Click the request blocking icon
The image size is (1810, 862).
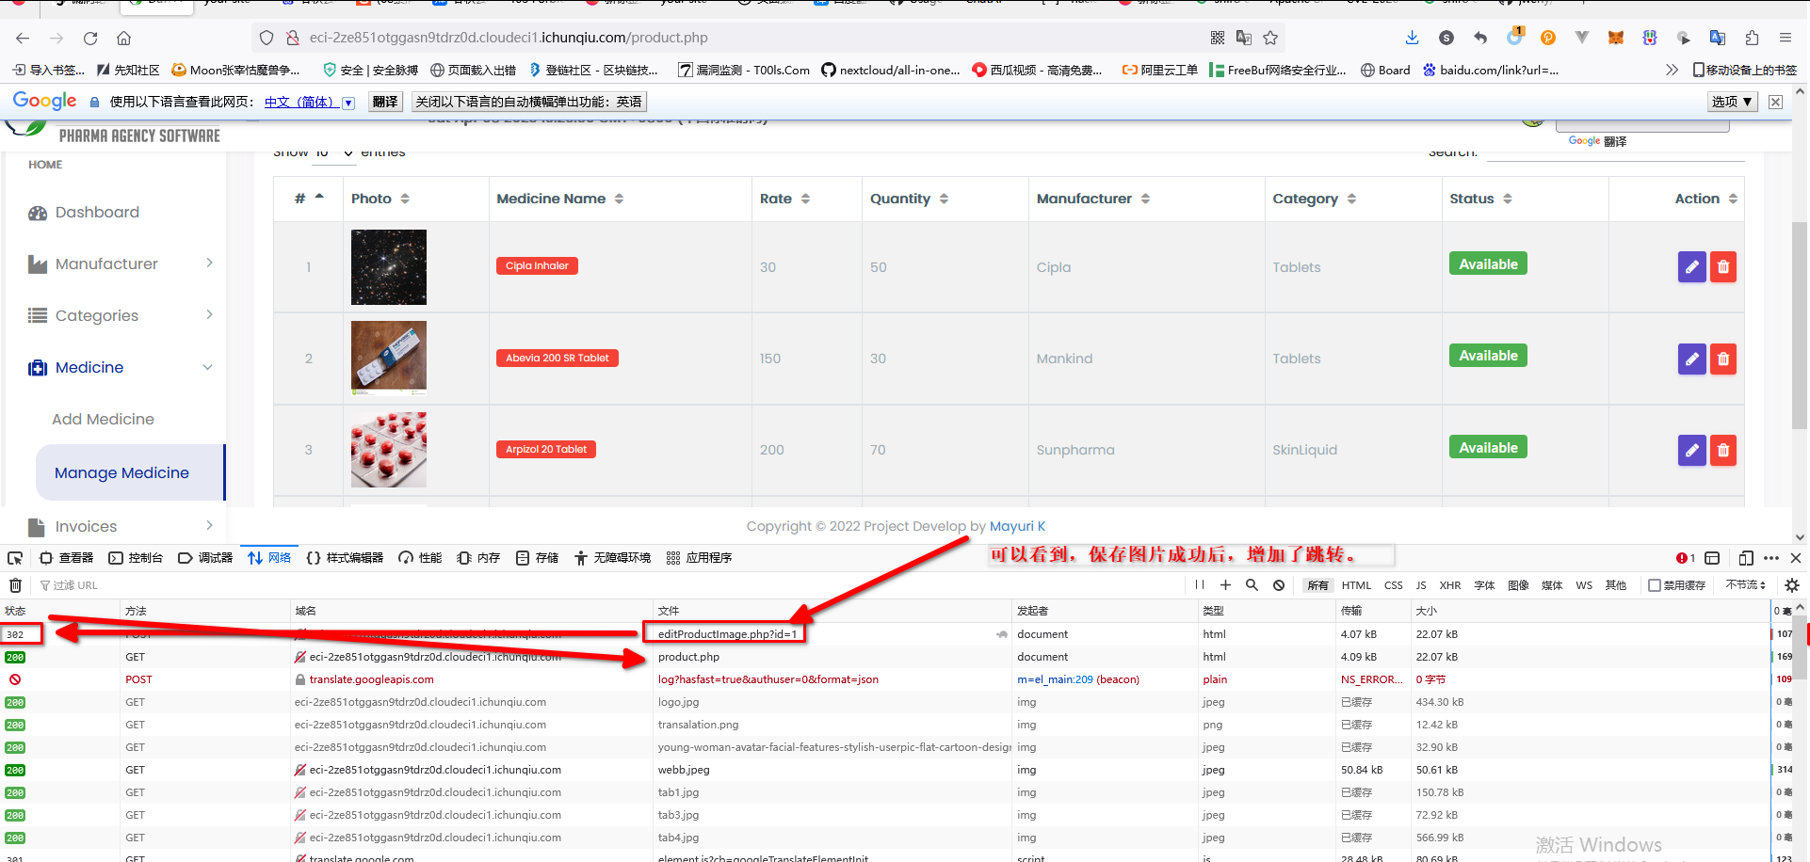(1279, 585)
